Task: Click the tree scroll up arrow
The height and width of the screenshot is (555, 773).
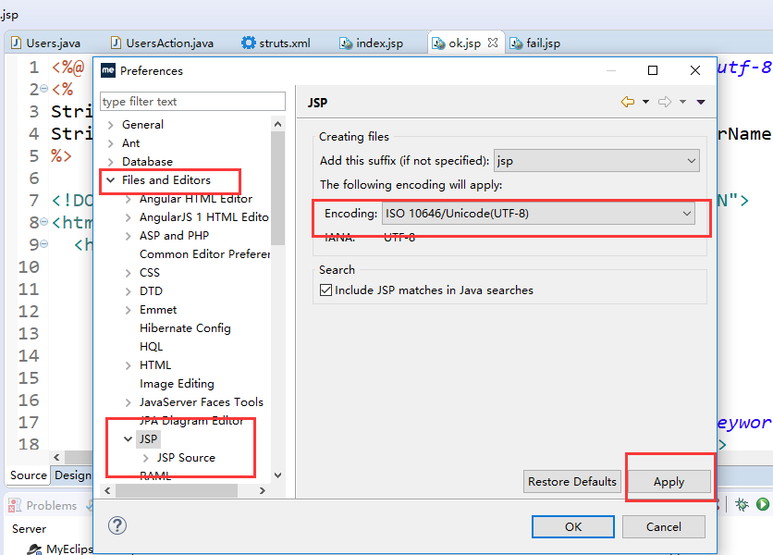Action: click(x=278, y=124)
